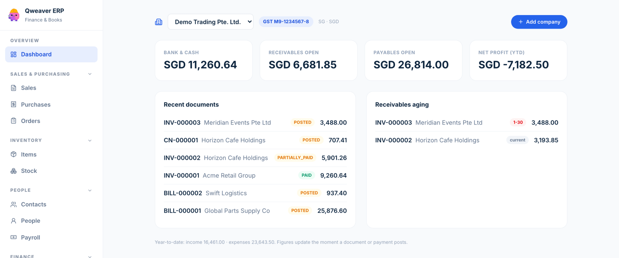Image resolution: width=619 pixels, height=258 pixels.
Task: Click the PARTIALLY_PAID status badge
Action: click(295, 158)
